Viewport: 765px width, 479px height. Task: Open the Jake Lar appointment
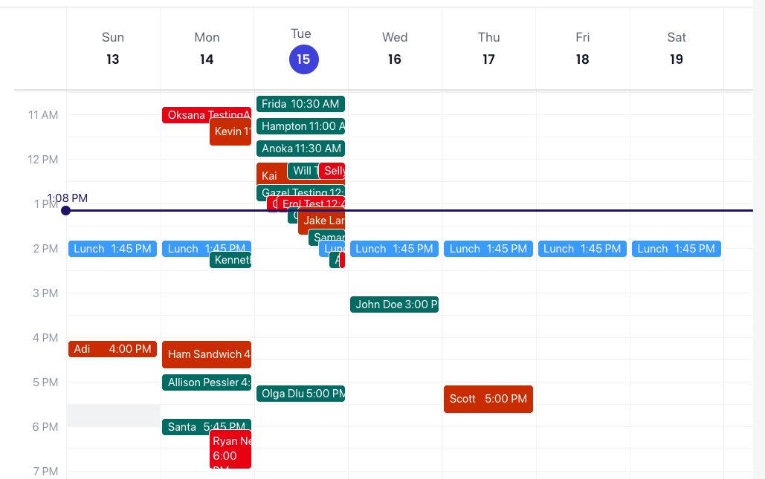click(x=322, y=222)
